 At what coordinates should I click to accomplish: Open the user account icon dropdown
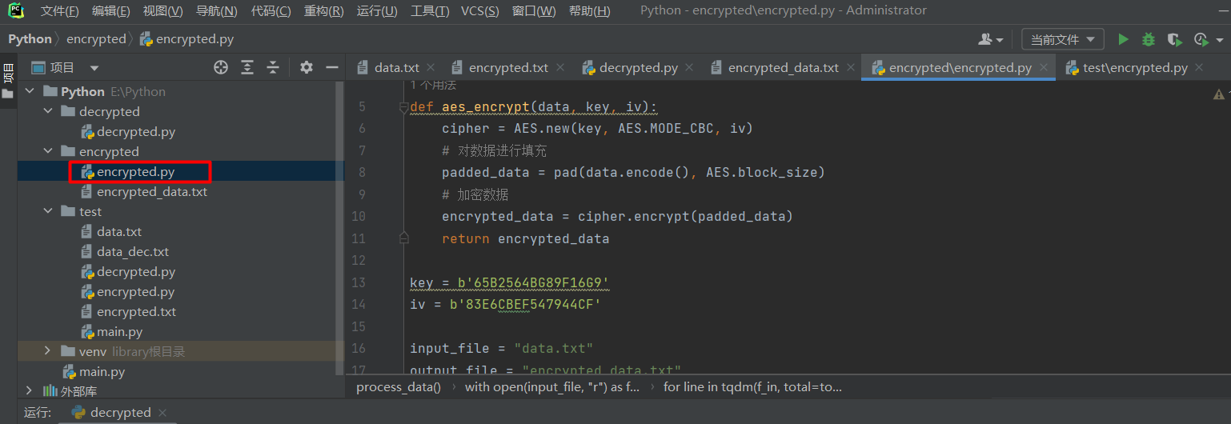point(991,39)
